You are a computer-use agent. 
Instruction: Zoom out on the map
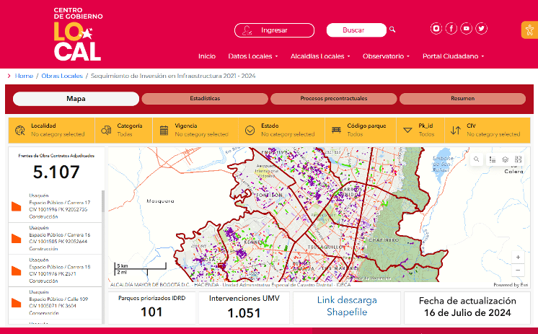518,271
